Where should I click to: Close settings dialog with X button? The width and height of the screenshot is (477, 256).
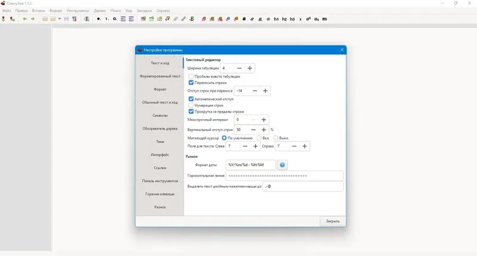[x=342, y=50]
